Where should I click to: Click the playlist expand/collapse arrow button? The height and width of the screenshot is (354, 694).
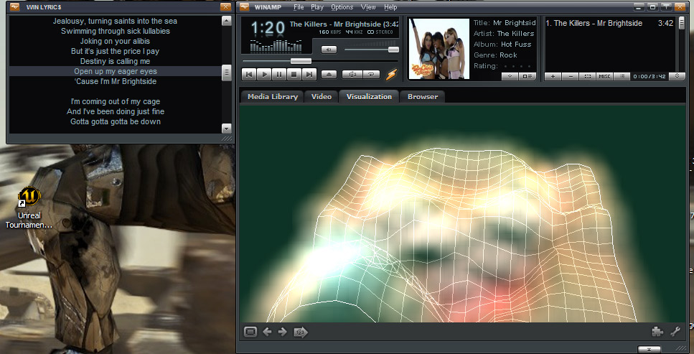[x=677, y=76]
